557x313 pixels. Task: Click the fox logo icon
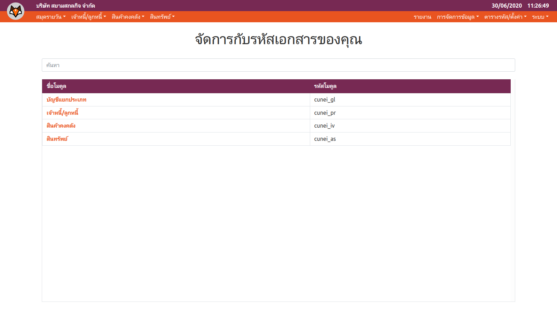16,11
